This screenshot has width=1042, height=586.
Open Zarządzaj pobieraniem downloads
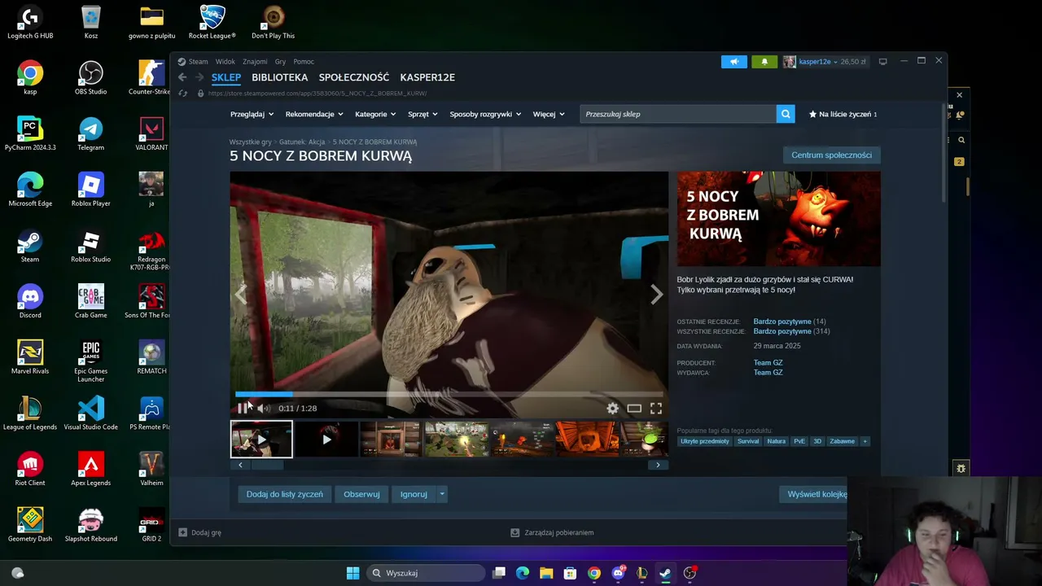click(552, 532)
